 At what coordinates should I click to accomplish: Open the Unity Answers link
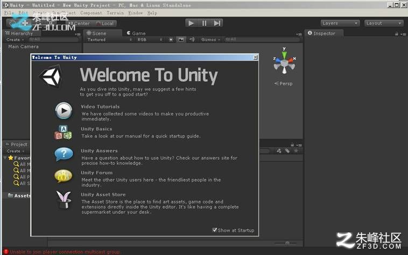click(99, 151)
